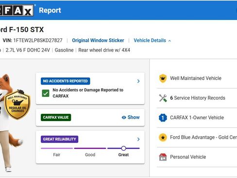Open the Great Reliability card arrow
This screenshot has width=237, height=178.
point(138,139)
